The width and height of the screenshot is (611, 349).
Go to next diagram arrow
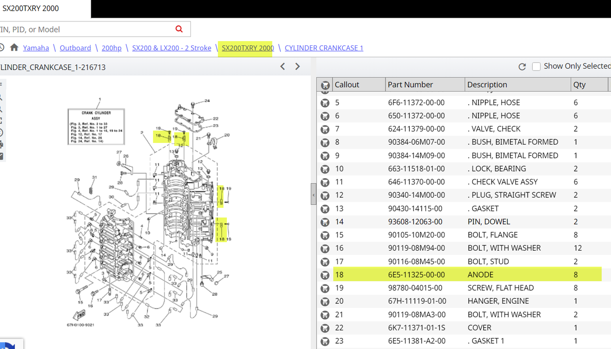298,66
